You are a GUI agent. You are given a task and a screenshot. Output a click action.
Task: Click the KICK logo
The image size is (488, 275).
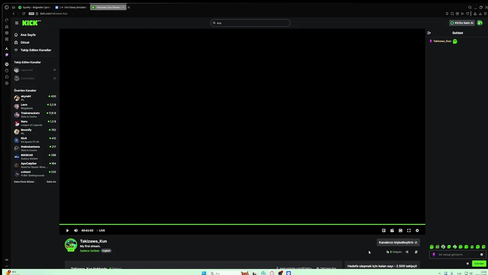click(x=31, y=23)
